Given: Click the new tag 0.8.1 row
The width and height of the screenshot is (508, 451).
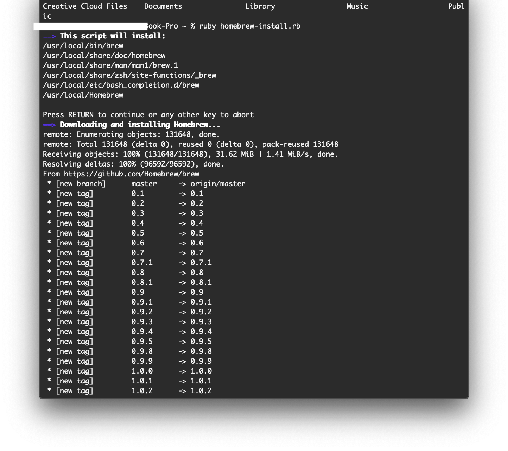Looking at the screenshot, I should pos(129,282).
